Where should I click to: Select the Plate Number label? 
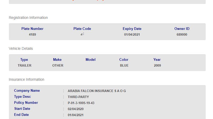[33, 29]
